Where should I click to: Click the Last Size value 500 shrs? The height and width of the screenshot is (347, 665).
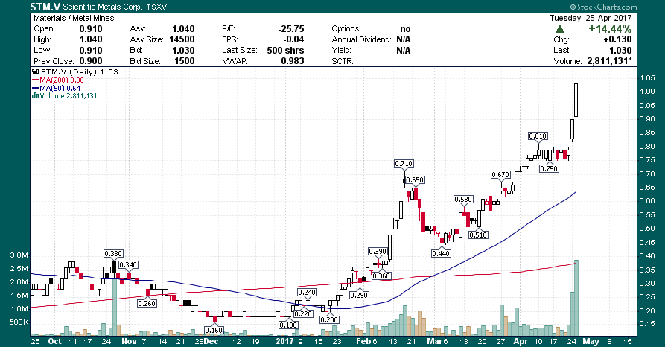click(x=285, y=51)
